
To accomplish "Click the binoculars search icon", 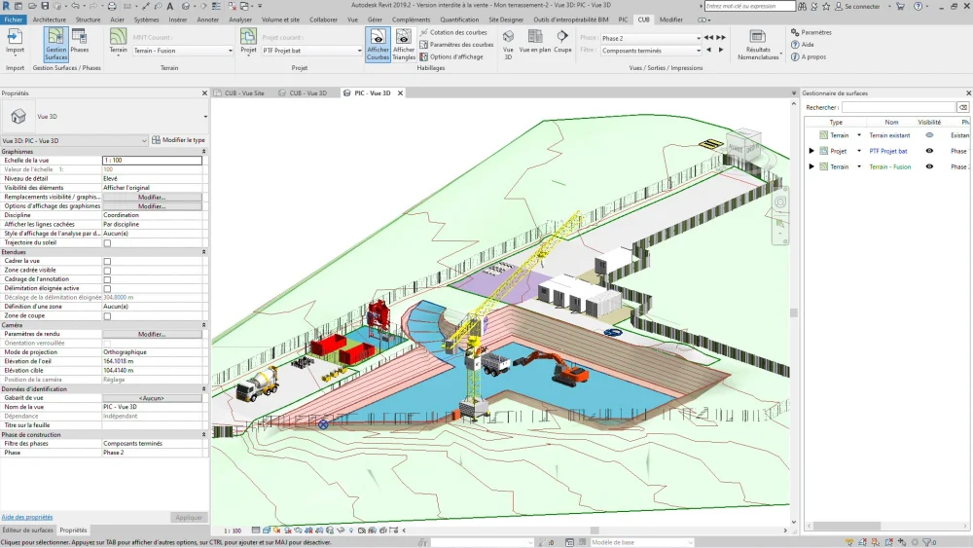I will (803, 6).
